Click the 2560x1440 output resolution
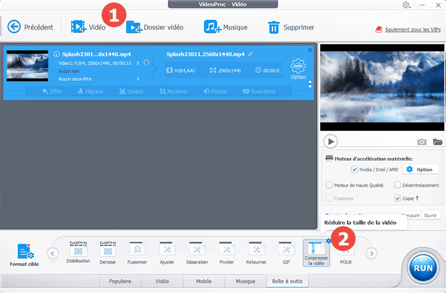The image size is (446, 293). point(225,70)
